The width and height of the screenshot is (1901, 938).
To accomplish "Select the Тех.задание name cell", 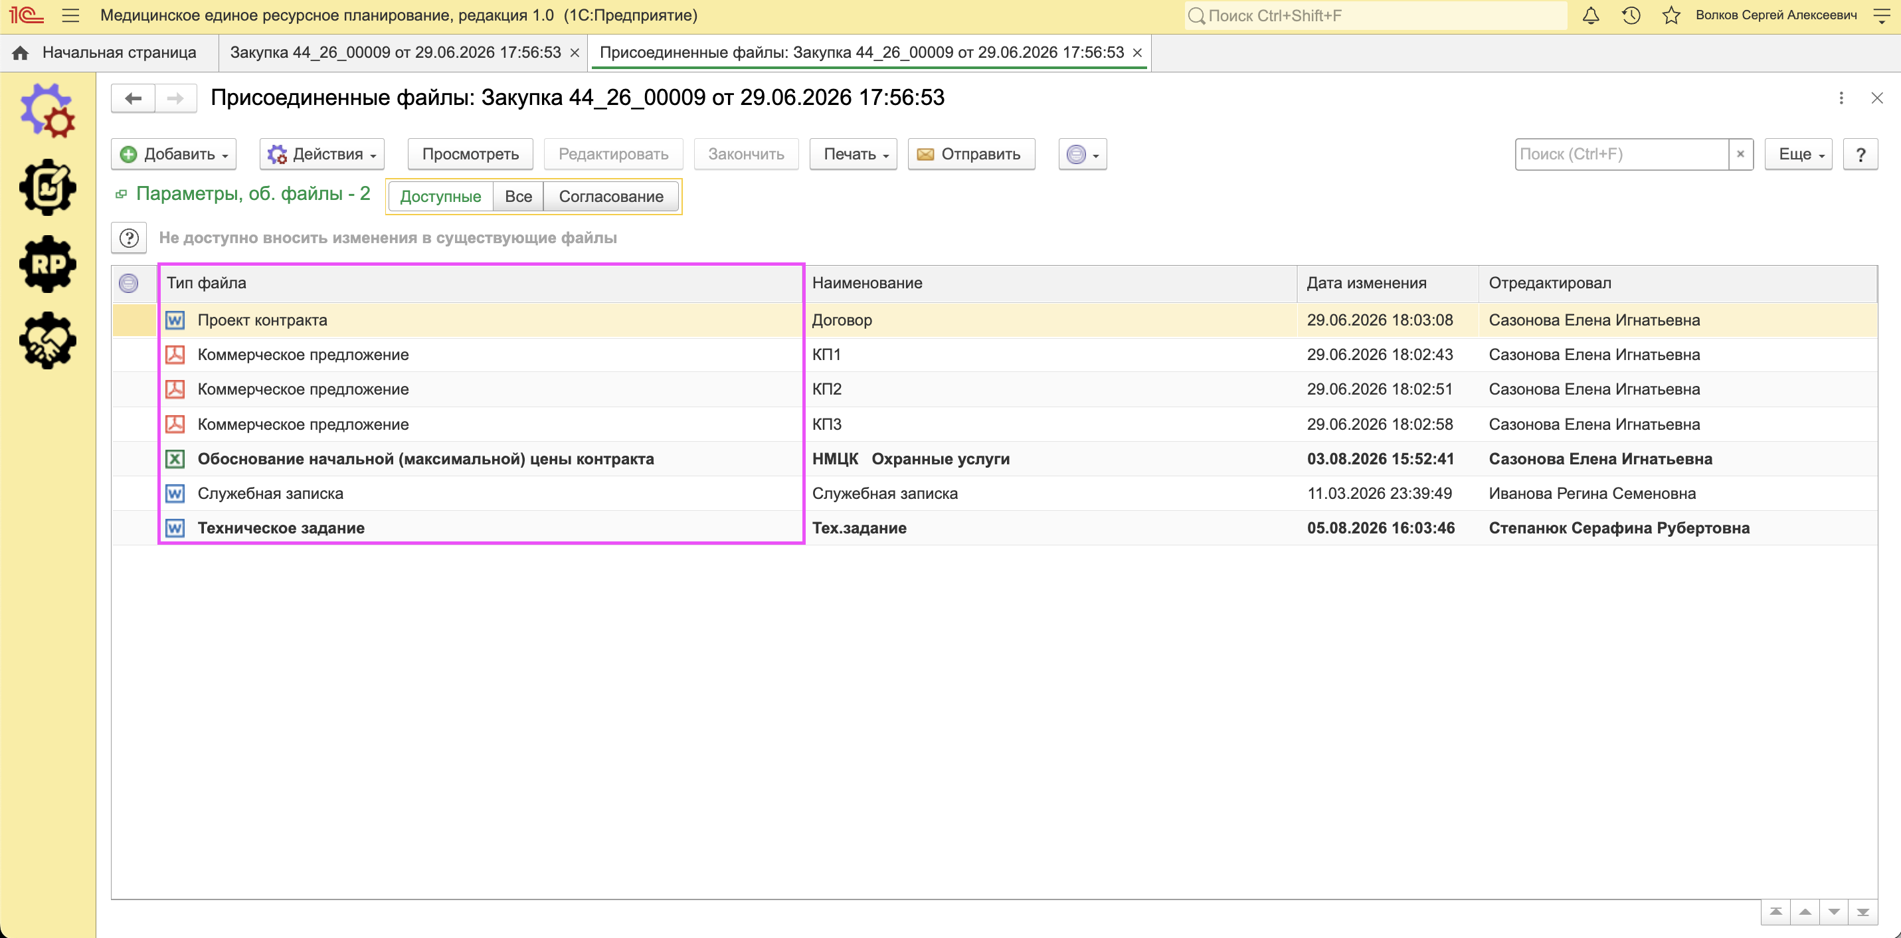I will (x=1050, y=528).
